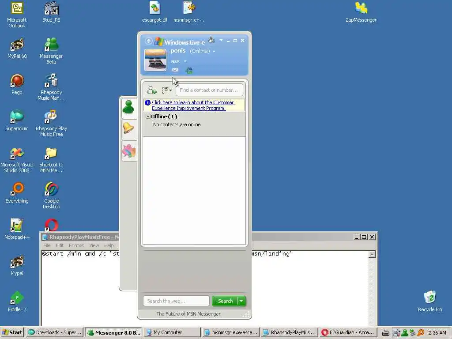Click the orange magnifier icon in system tray

pyautogui.click(x=421, y=333)
